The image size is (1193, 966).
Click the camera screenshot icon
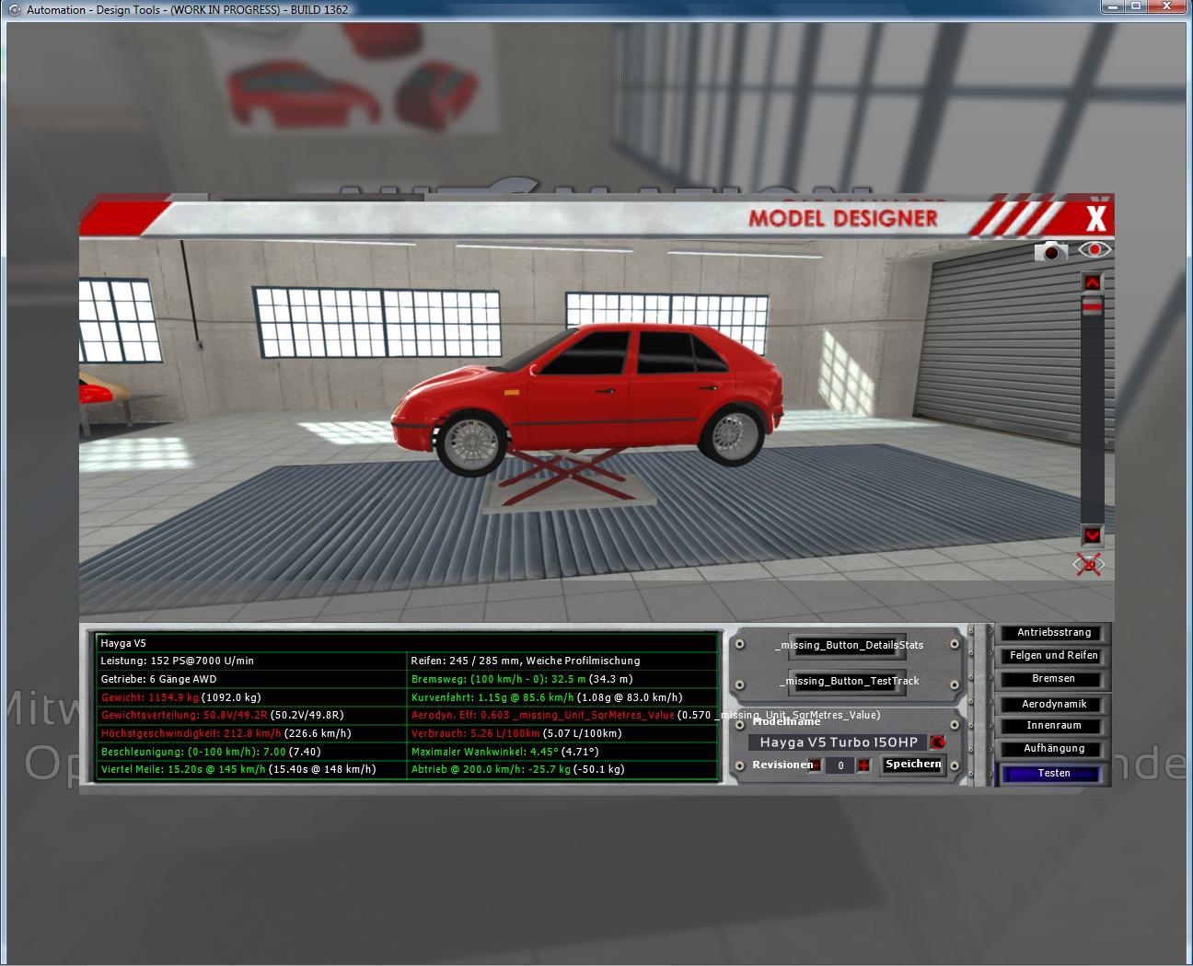1050,251
